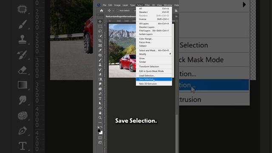The image size is (272, 153).
Task: Open the Auto-Select layer dropdown
Action: pos(134,11)
